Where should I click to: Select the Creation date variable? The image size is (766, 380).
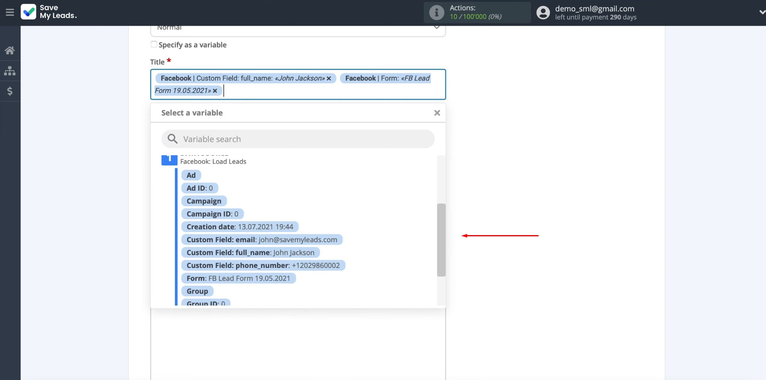(x=240, y=227)
